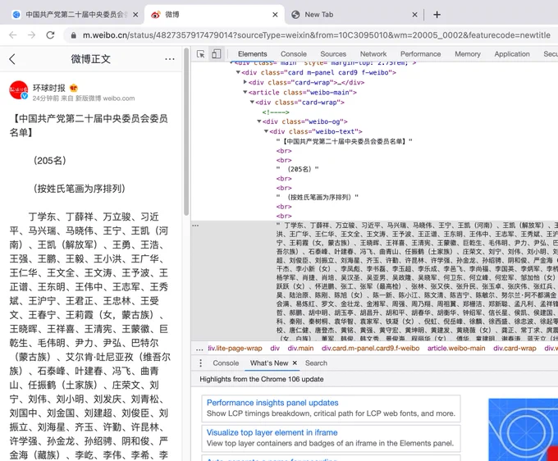Collapse the div weibo-text node
The height and width of the screenshot is (461, 558).
(x=266, y=131)
